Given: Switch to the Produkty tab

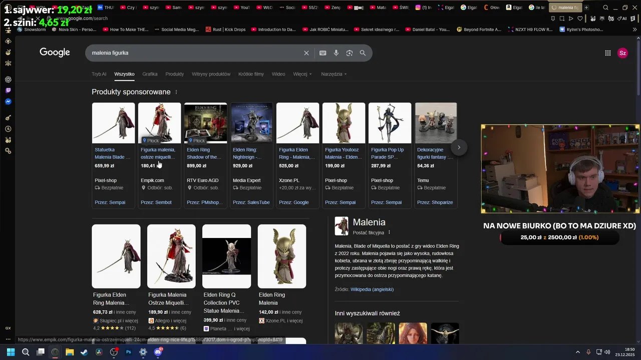Looking at the screenshot, I should click(174, 74).
